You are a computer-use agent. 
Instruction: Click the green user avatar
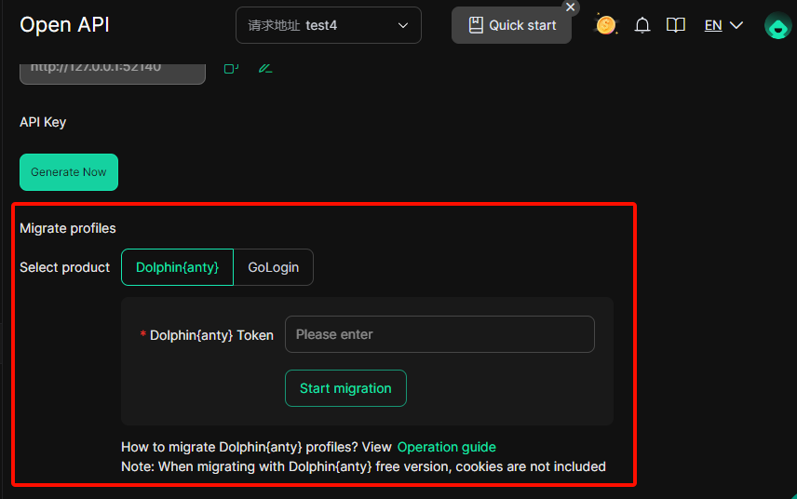(x=777, y=25)
